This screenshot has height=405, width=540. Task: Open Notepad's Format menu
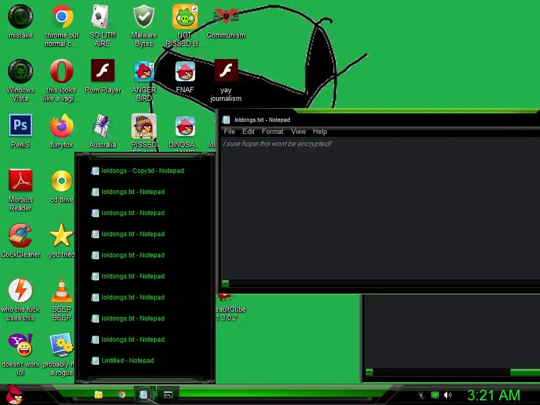[x=273, y=131]
